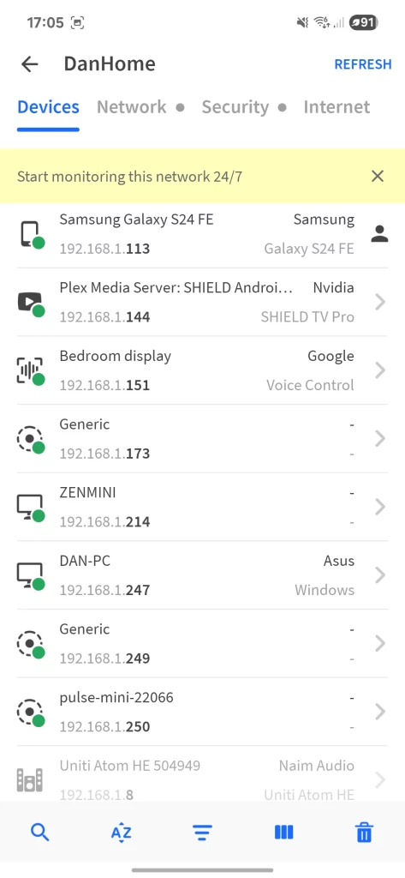Expand the DAN-PC entry with its chevron
Screen dimensions: 405x878
coord(380,575)
